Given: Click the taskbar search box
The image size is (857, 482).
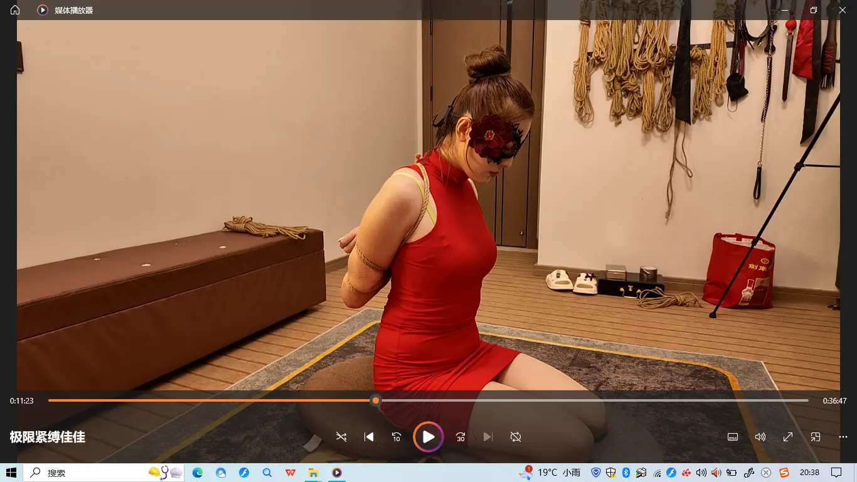Looking at the screenshot, I should (88, 473).
